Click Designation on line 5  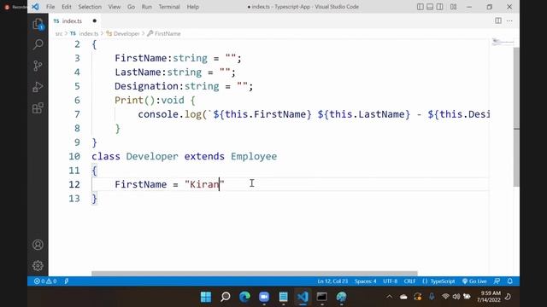click(146, 86)
